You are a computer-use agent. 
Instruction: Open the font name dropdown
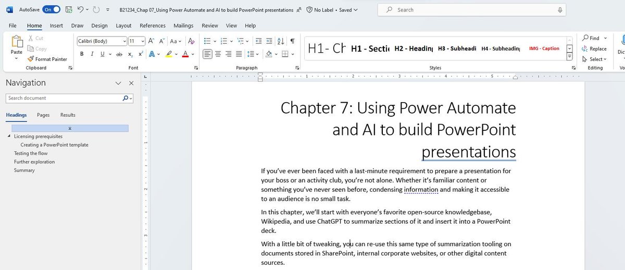(124, 41)
